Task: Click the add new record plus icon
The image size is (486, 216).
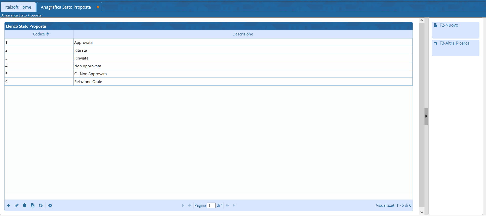Action: [x=9, y=205]
